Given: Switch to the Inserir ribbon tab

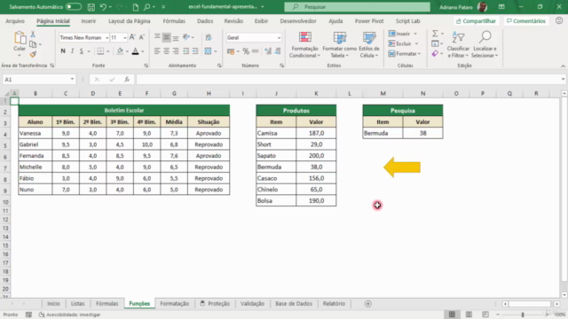Looking at the screenshot, I should 89,21.
